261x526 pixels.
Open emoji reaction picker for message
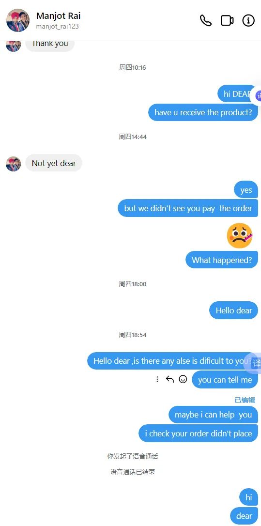pyautogui.click(x=183, y=379)
